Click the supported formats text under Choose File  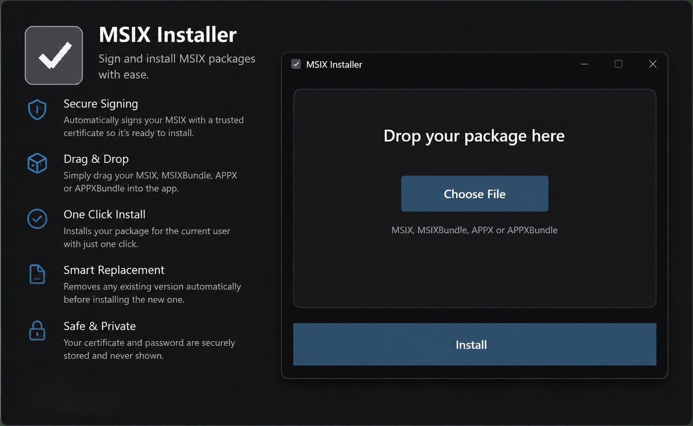pyautogui.click(x=474, y=230)
